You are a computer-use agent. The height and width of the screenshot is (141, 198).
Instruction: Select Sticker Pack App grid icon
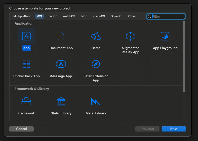coord(26,64)
